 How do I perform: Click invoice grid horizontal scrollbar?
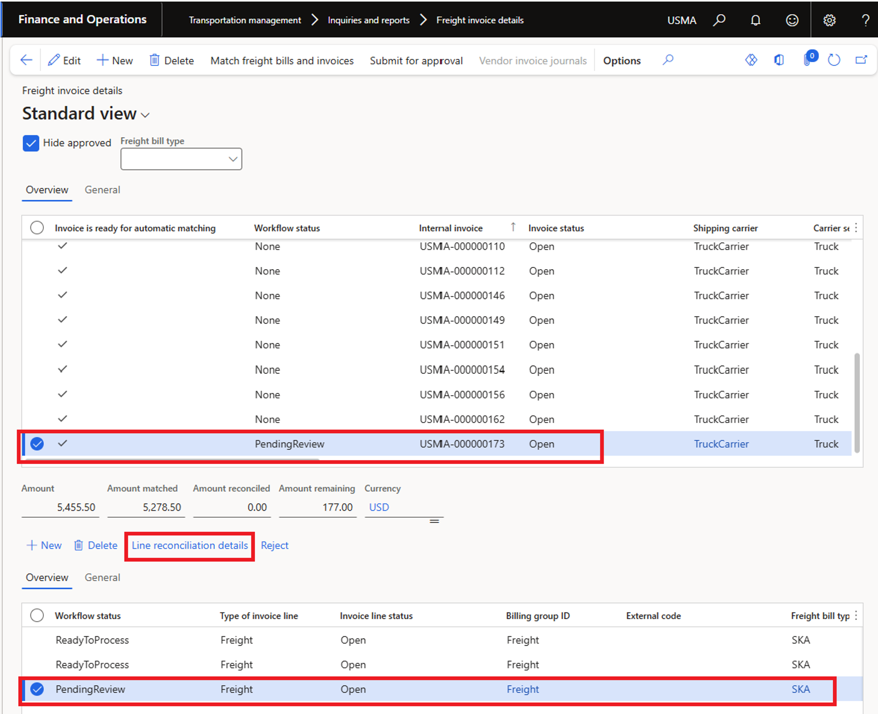172,459
